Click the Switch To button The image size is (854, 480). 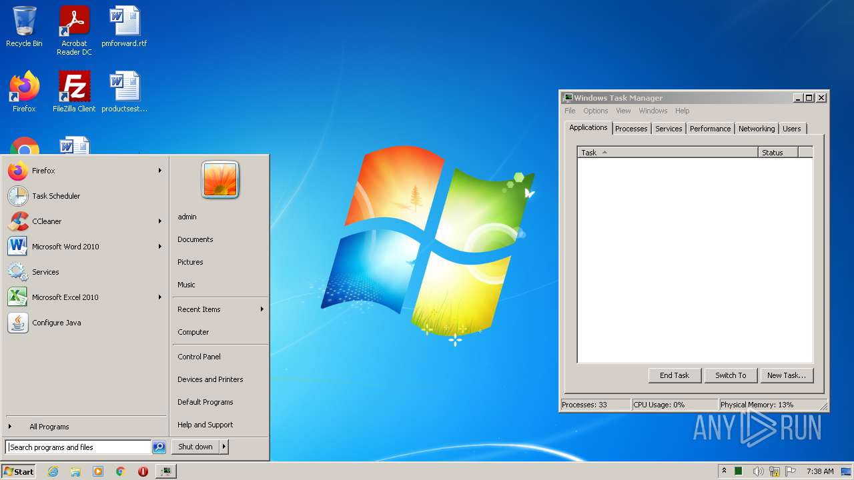click(x=731, y=375)
